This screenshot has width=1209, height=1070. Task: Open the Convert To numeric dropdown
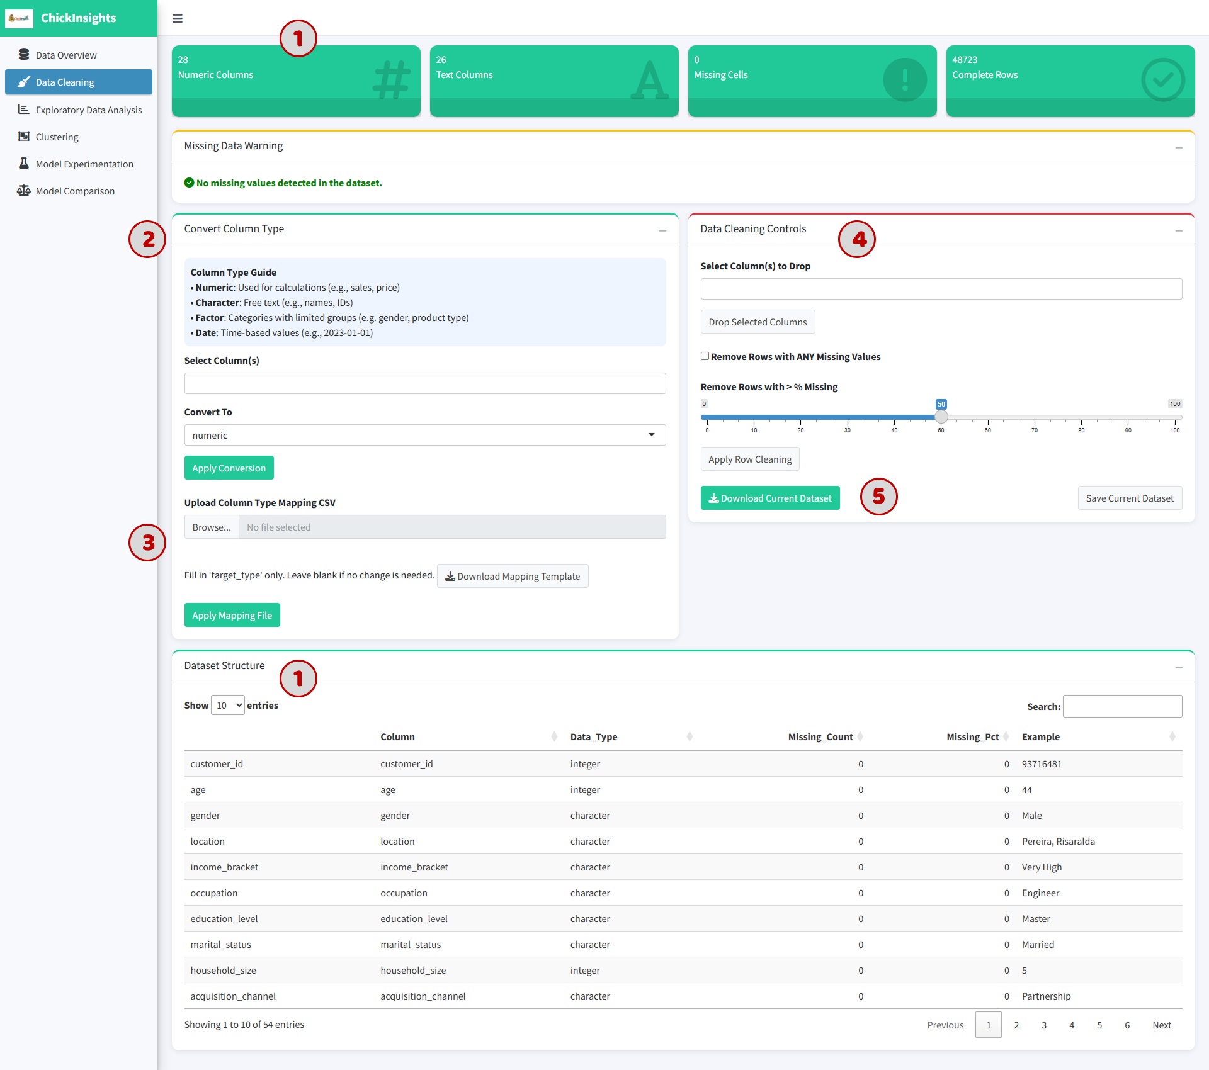(425, 435)
